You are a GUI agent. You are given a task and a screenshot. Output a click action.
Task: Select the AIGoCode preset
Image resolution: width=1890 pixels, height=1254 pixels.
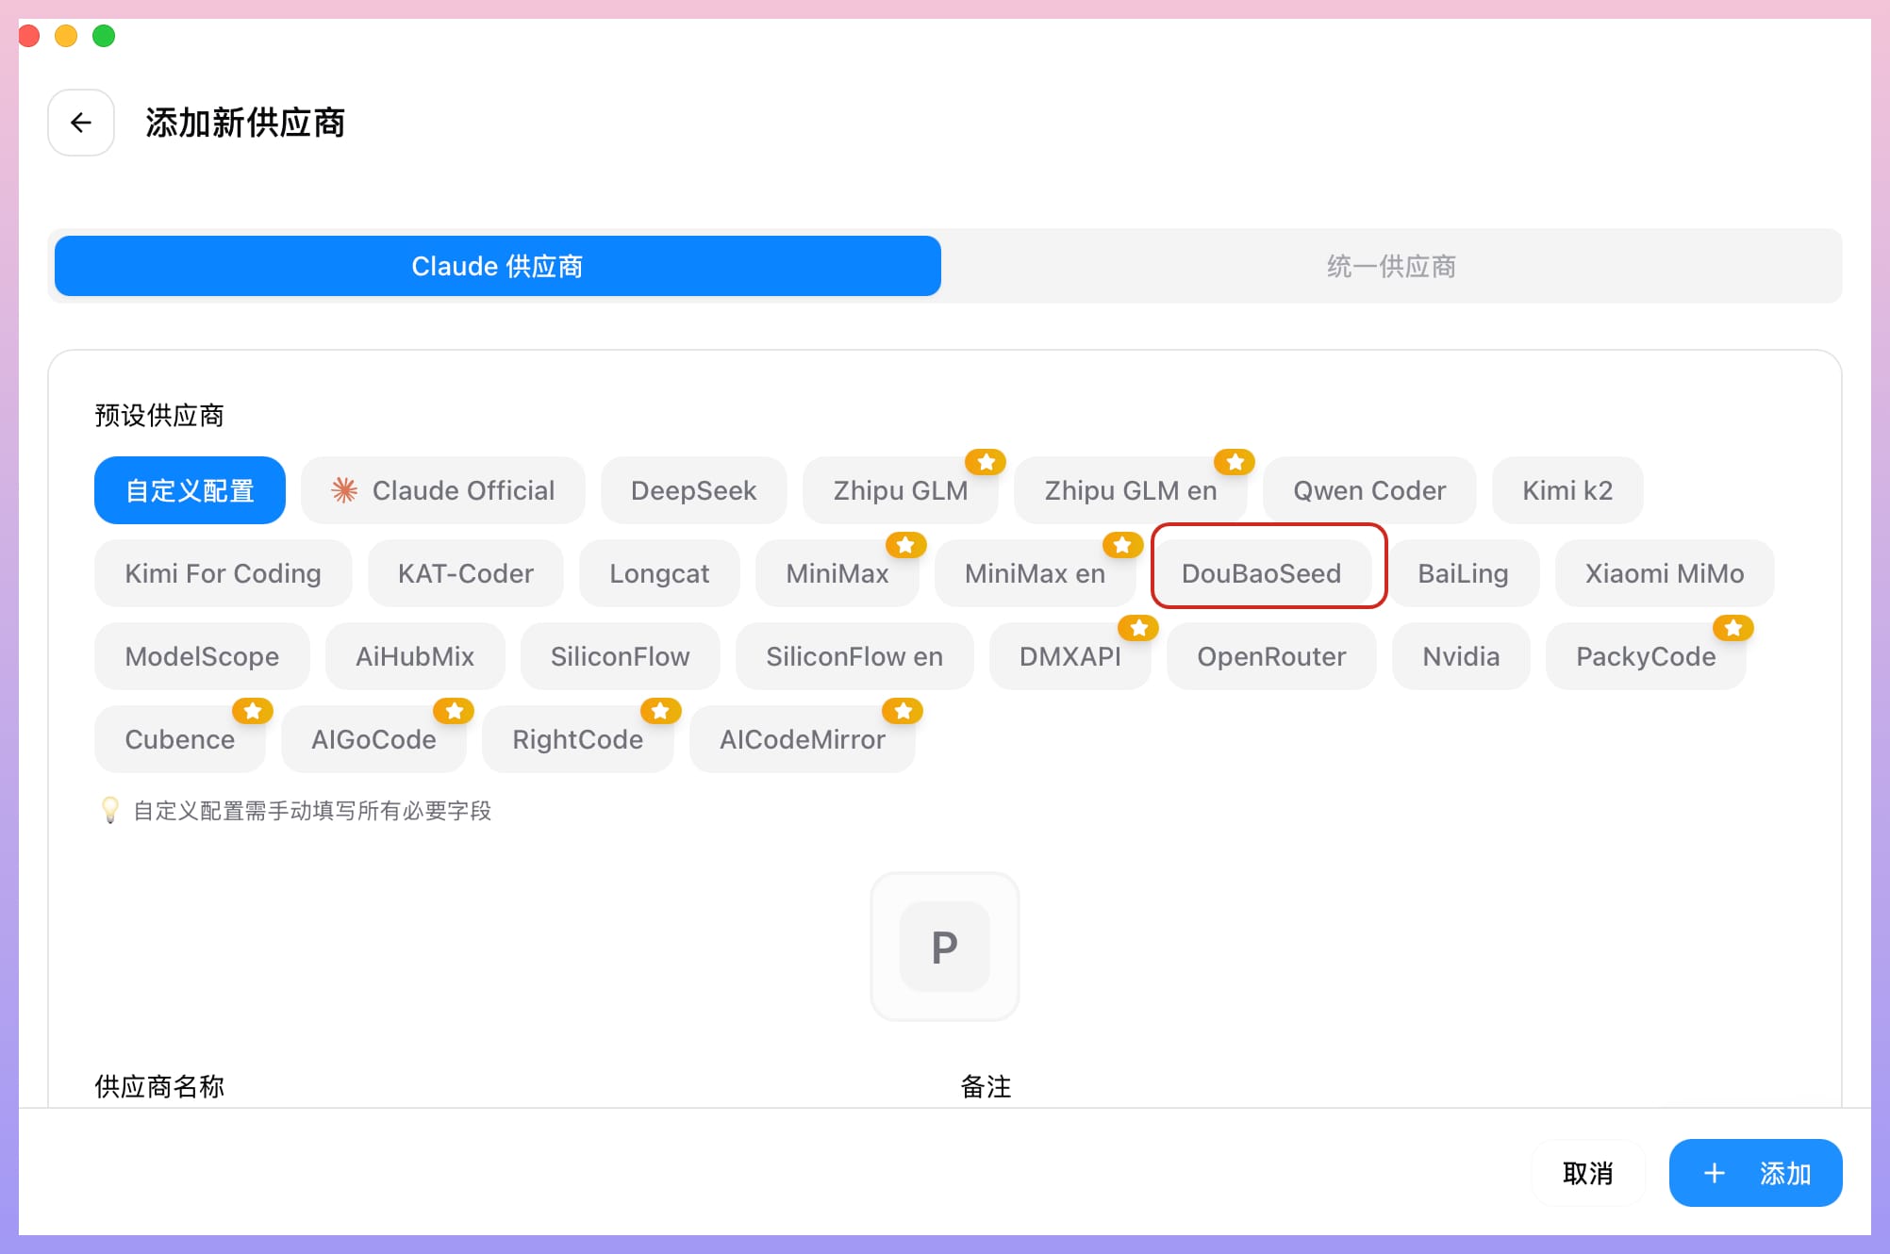point(373,739)
